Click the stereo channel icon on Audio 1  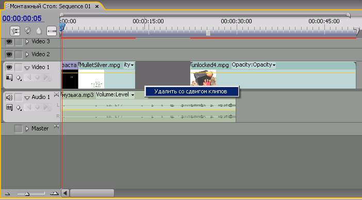coord(56,94)
